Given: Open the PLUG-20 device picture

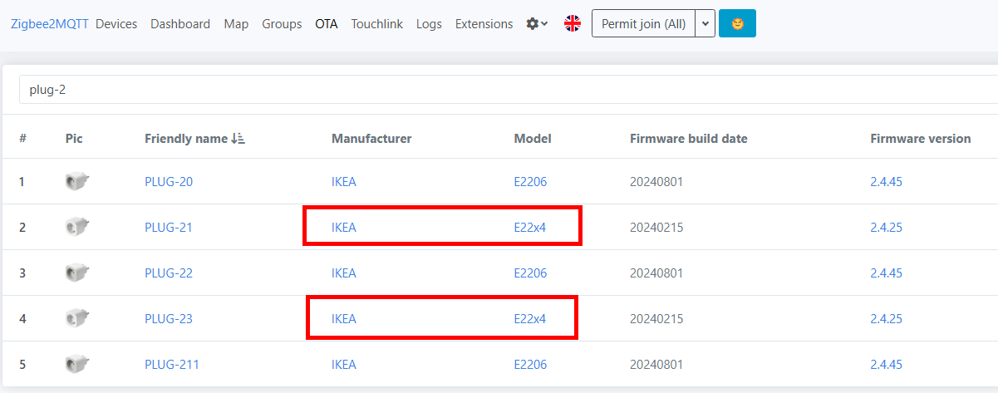Looking at the screenshot, I should tap(76, 181).
